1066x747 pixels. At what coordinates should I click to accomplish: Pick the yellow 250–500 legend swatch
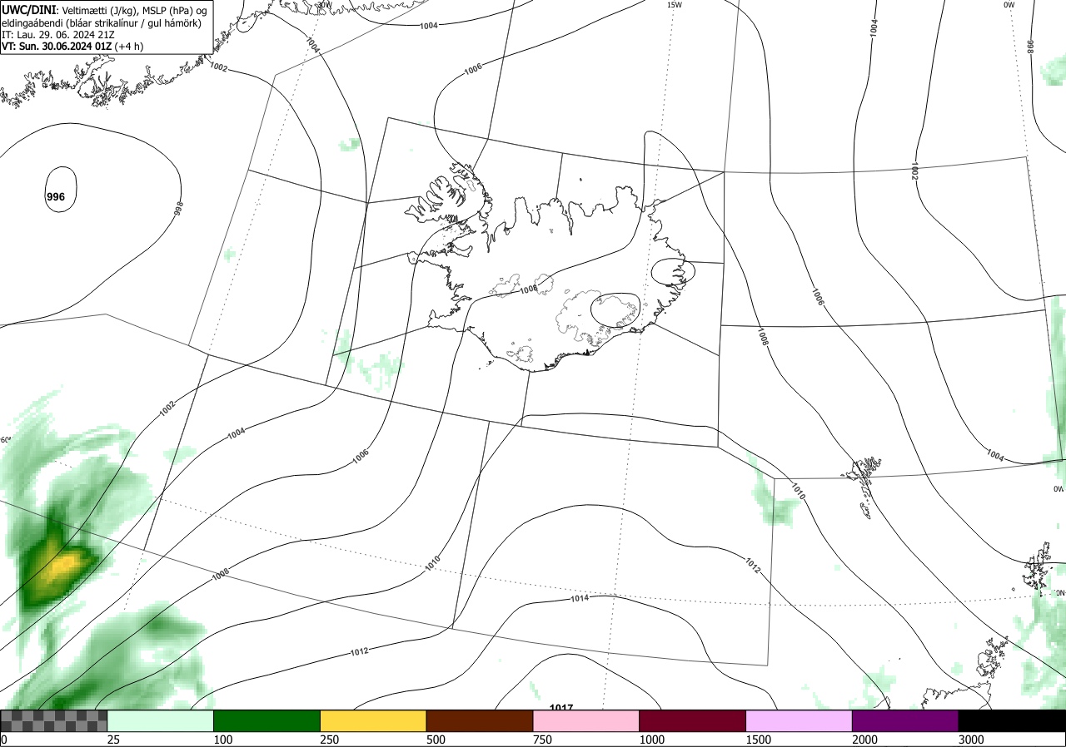coord(373,720)
